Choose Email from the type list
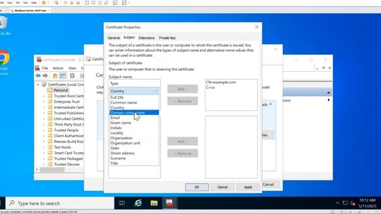 (134, 118)
